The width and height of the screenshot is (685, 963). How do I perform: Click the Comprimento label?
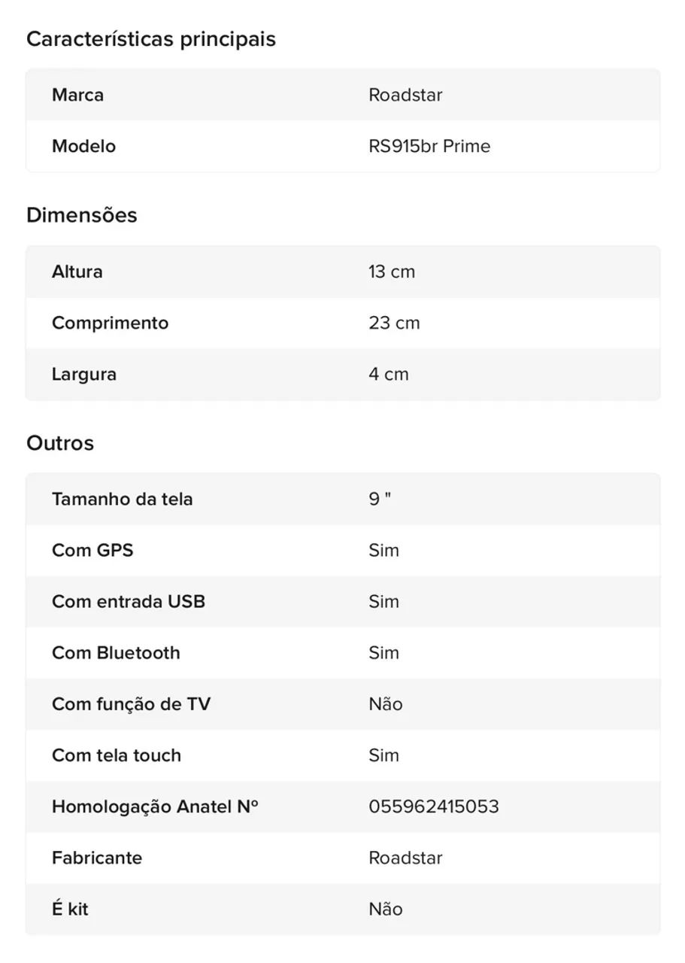(110, 324)
